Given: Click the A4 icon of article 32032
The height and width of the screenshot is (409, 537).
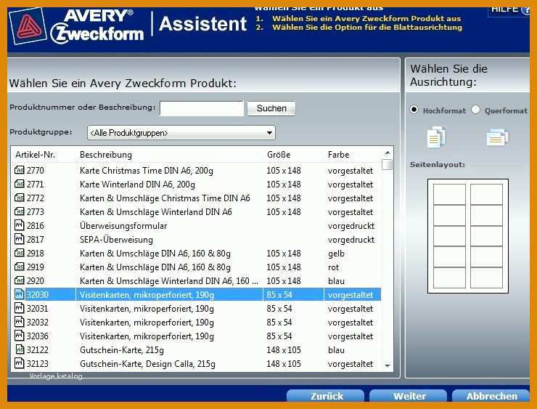Looking at the screenshot, I should pos(19,322).
